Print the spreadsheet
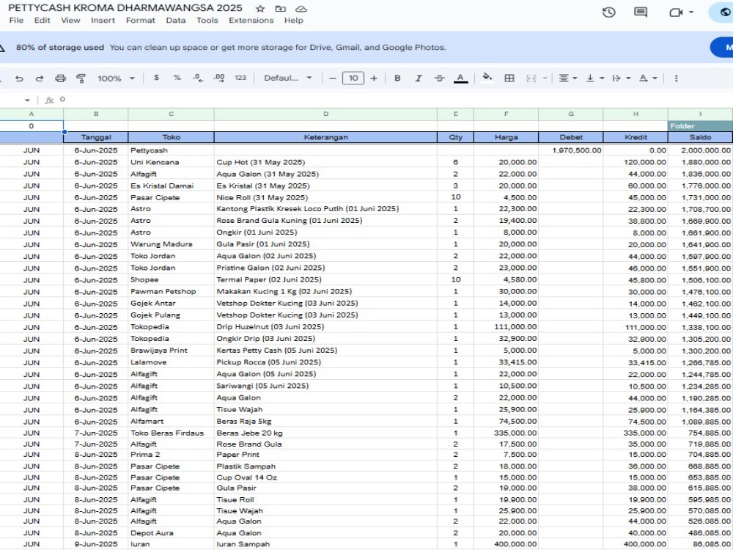733x550 pixels. click(x=60, y=78)
